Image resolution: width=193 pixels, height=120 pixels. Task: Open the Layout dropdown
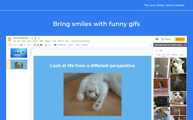coord(71,45)
